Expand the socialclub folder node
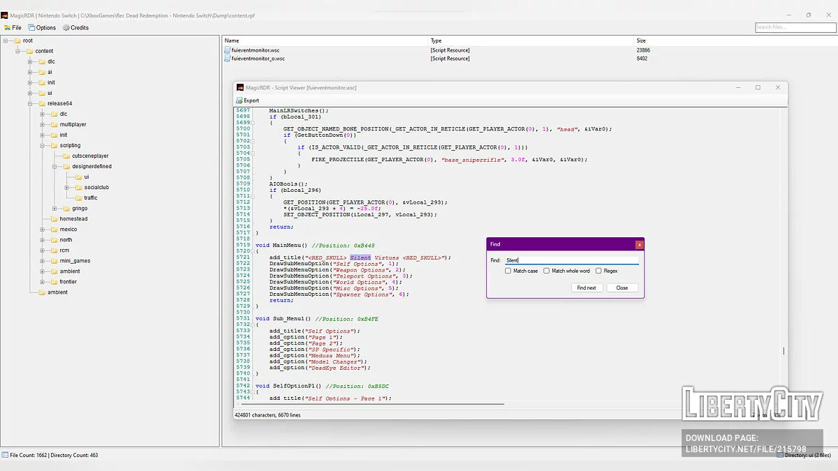This screenshot has height=471, width=838. coord(66,188)
